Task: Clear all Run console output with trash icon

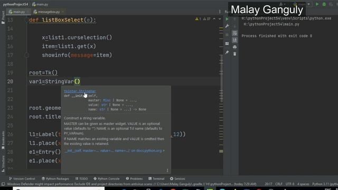Action: [x=234, y=54]
